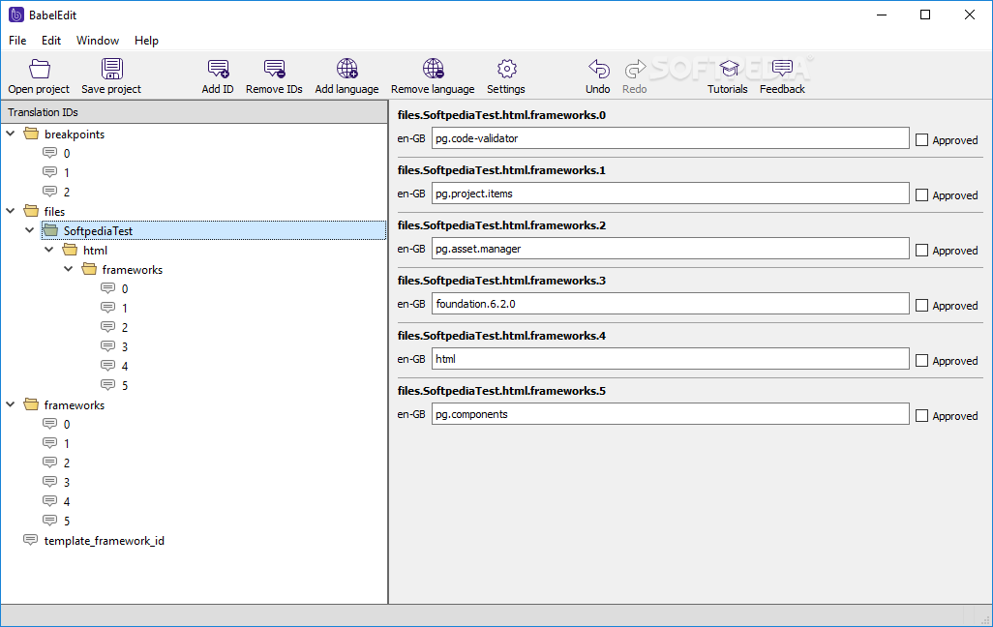The width and height of the screenshot is (993, 627).
Task: Click the Translation IDs column header
Action: point(194,112)
